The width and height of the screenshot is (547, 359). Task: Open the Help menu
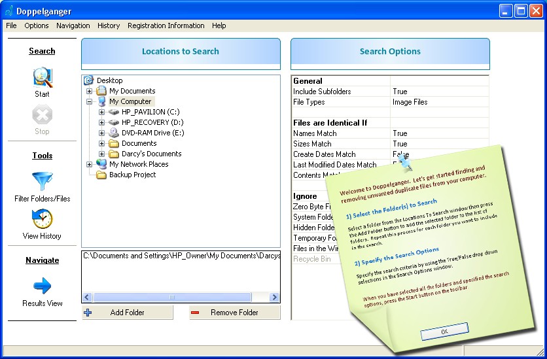coord(219,26)
